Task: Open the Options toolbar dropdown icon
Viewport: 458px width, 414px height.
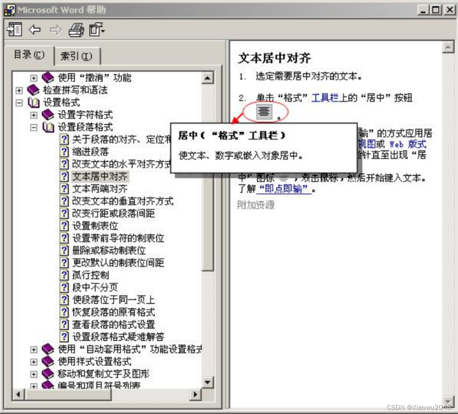Action: [97, 30]
